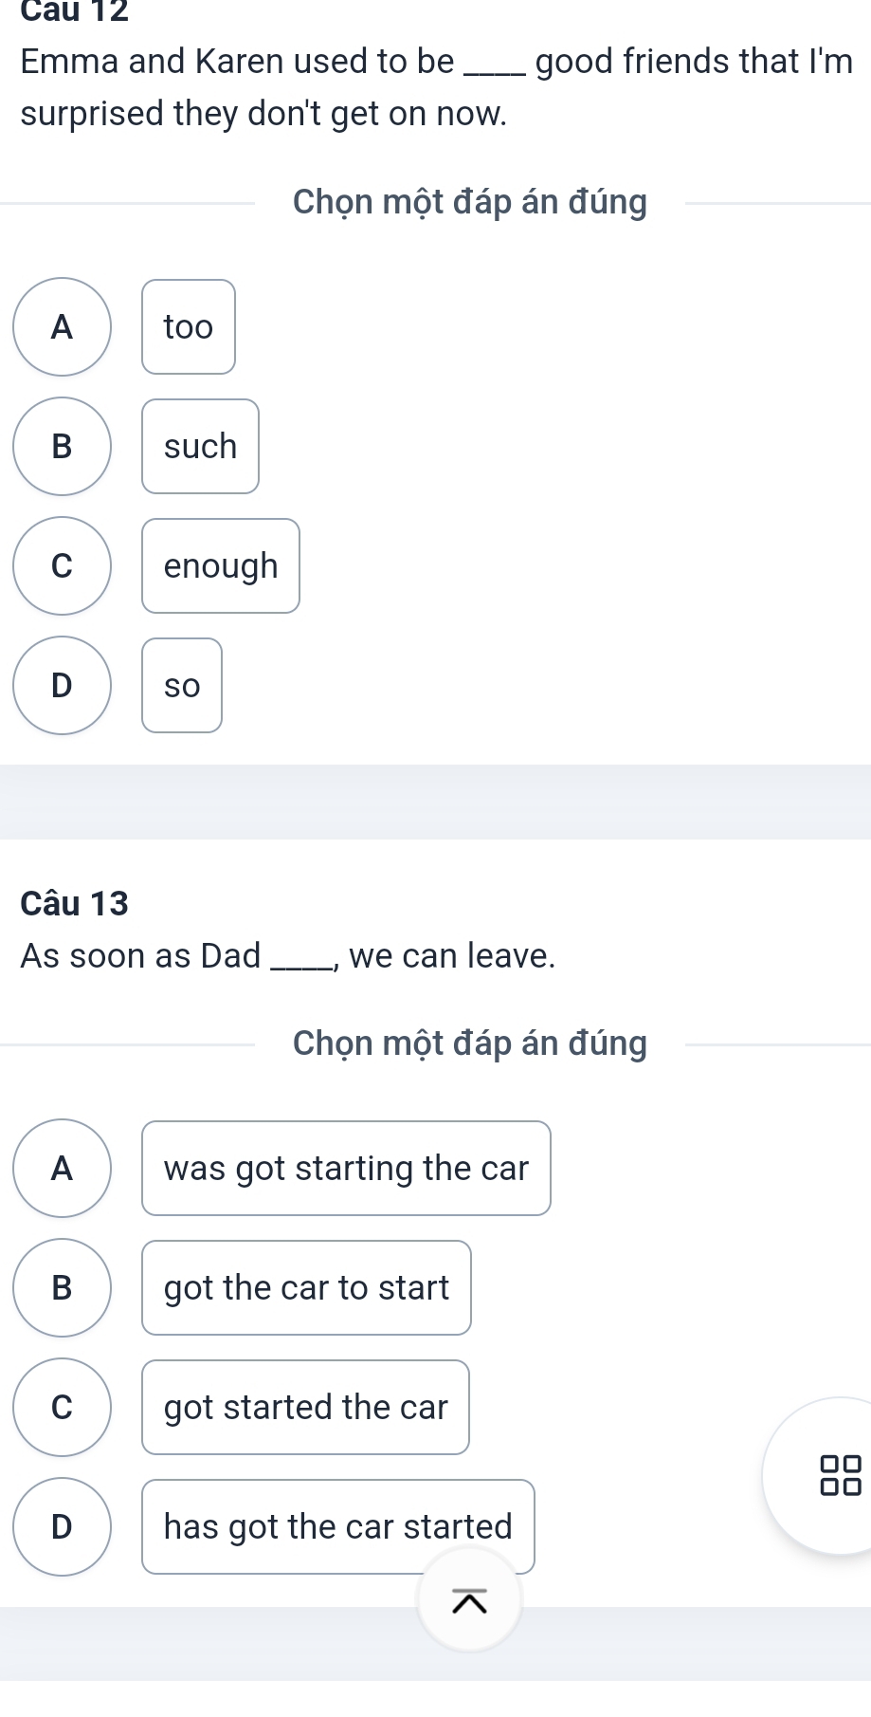
Task: Open the question grid menu icon
Action: (x=840, y=1475)
